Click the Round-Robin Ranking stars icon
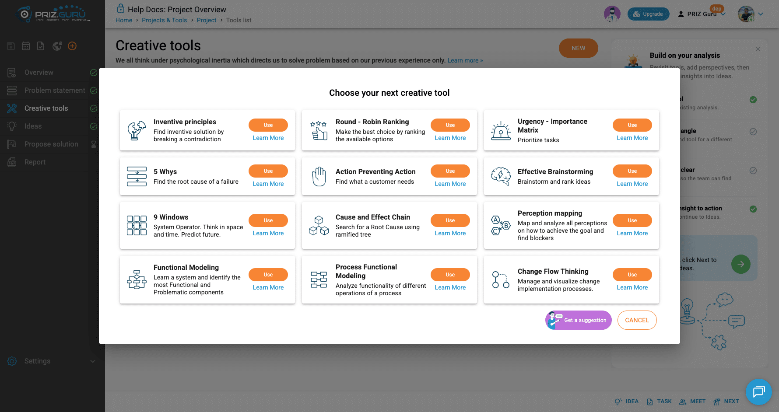The image size is (779, 412). click(x=319, y=130)
